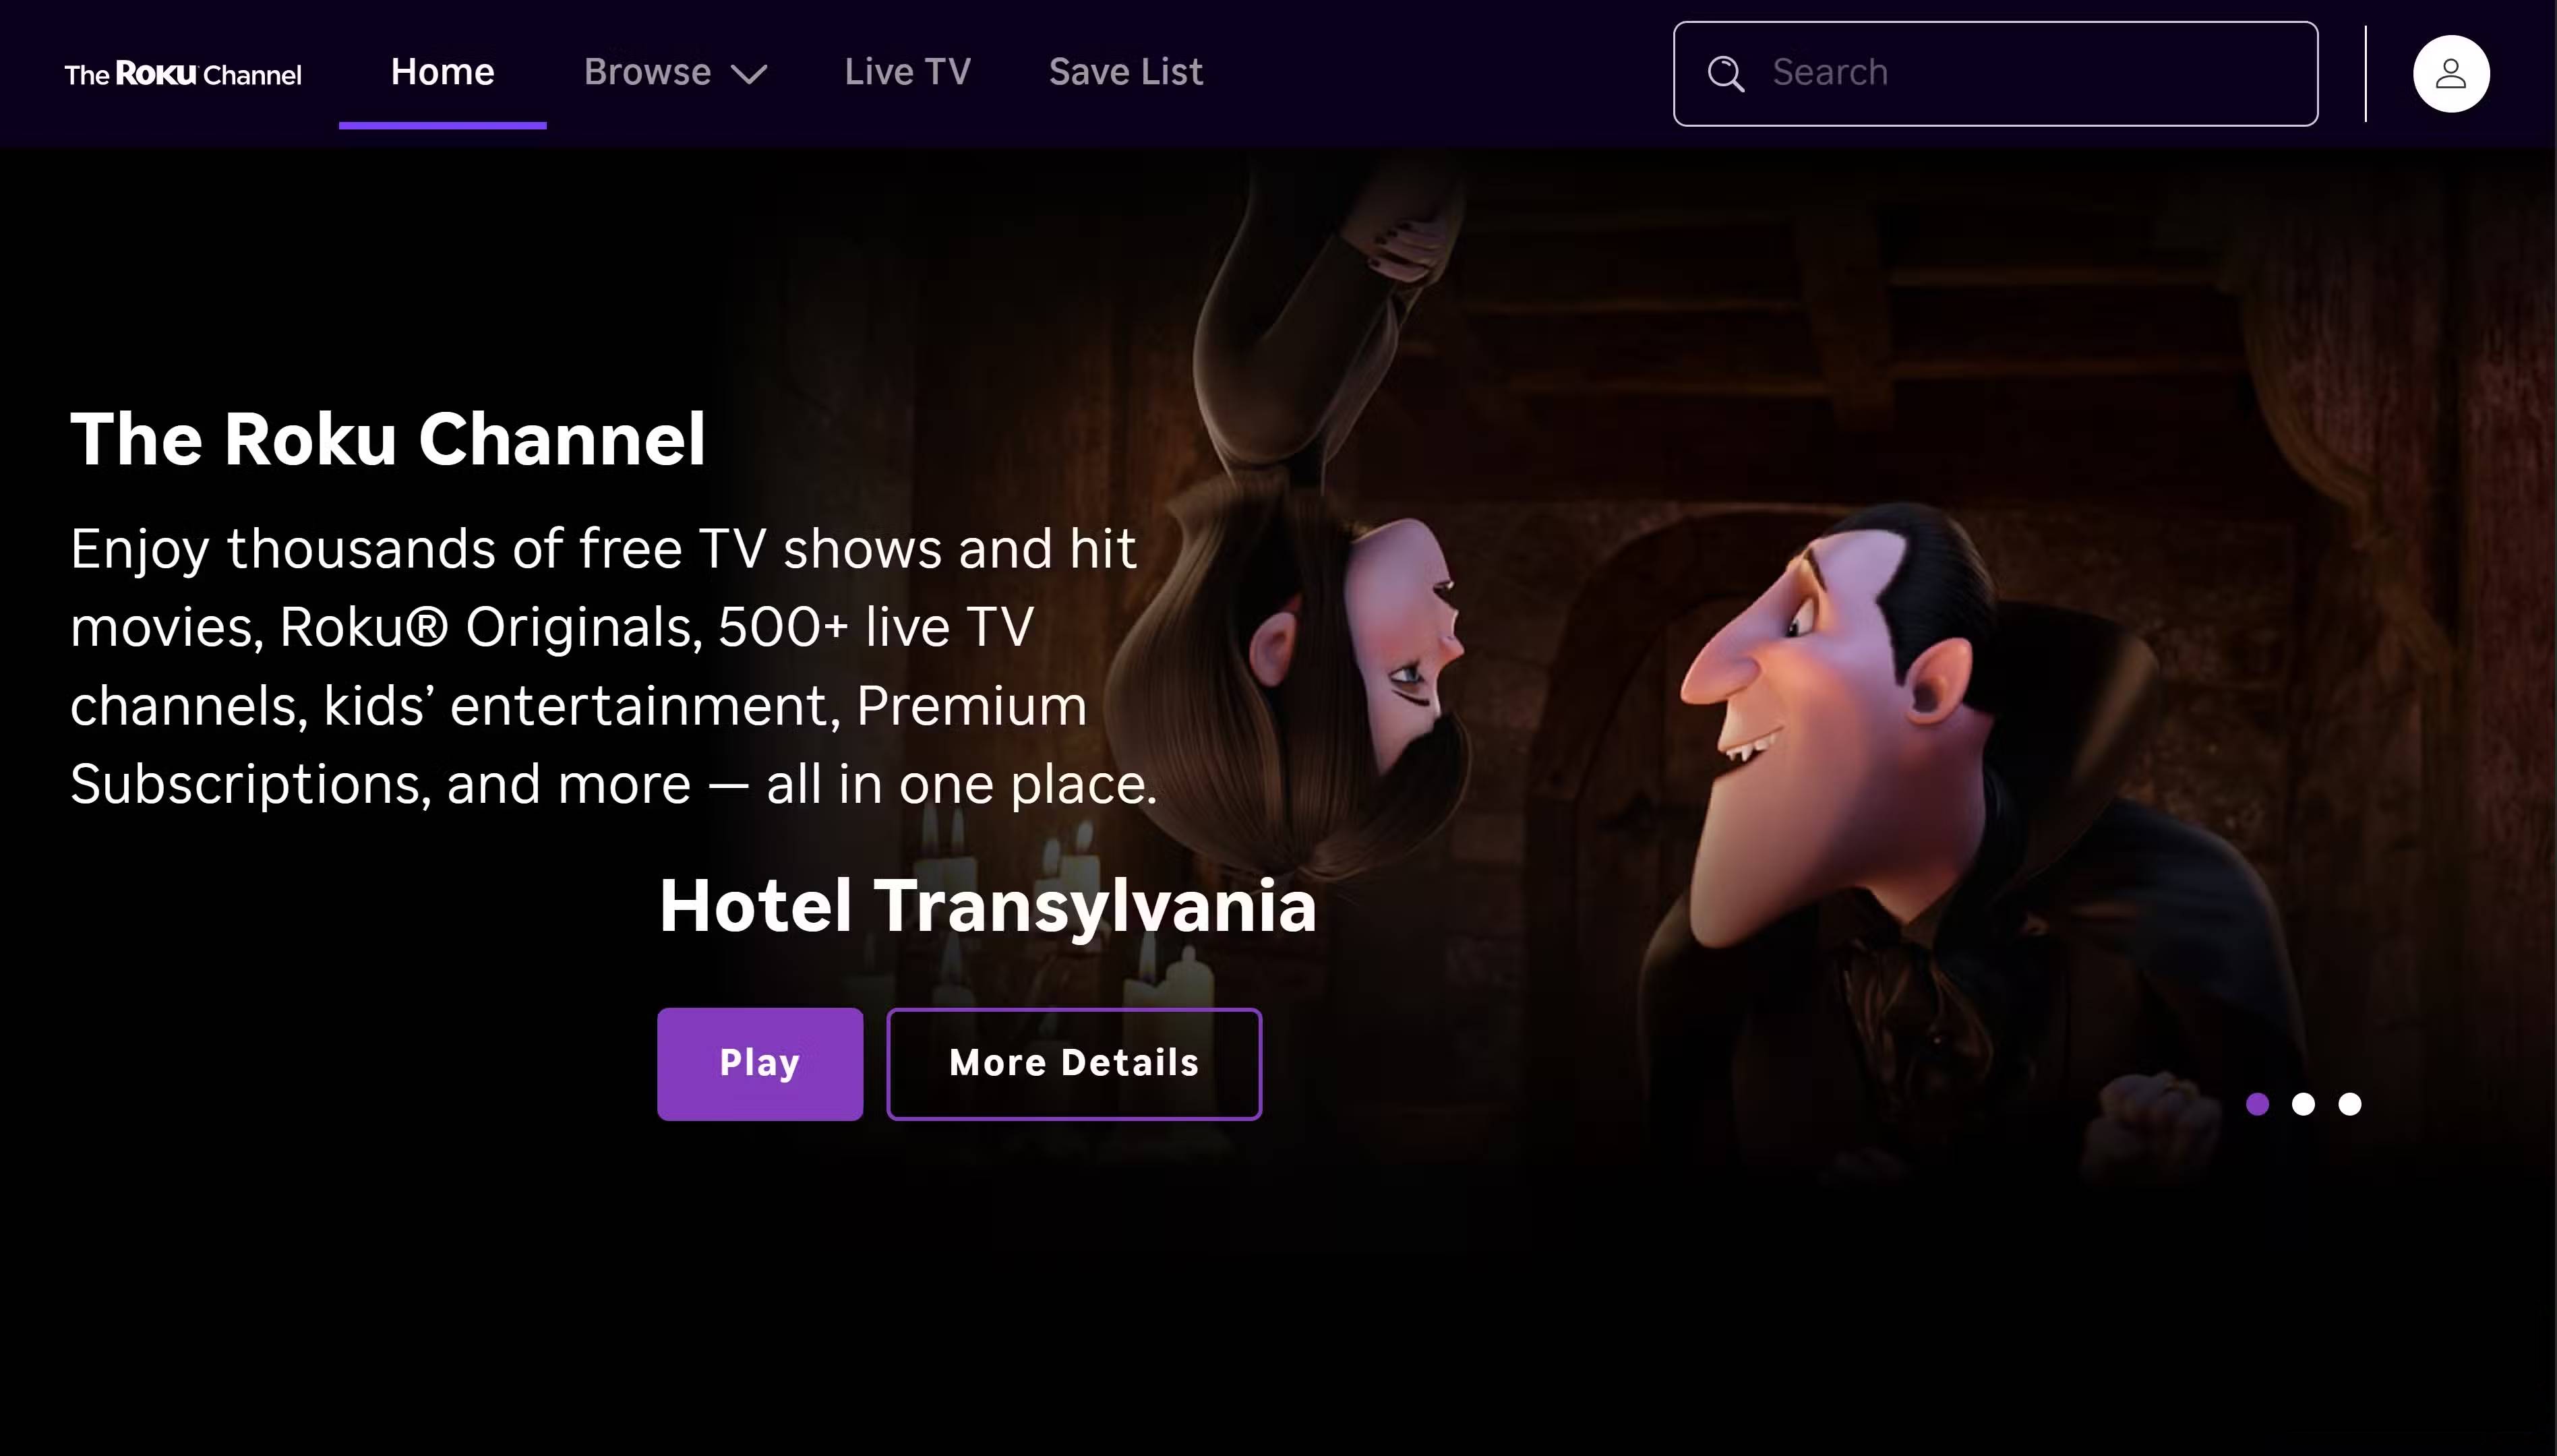Expand the Browse chevron arrow
The height and width of the screenshot is (1456, 2557).
[x=749, y=74]
